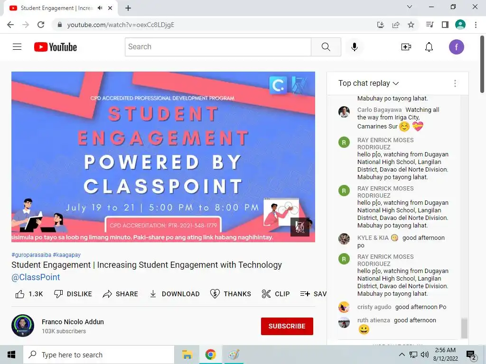Toggle Chrome side panel
The height and width of the screenshot is (364, 486).
[445, 25]
